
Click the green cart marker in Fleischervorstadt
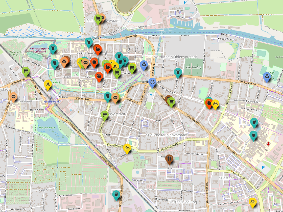[105, 115]
